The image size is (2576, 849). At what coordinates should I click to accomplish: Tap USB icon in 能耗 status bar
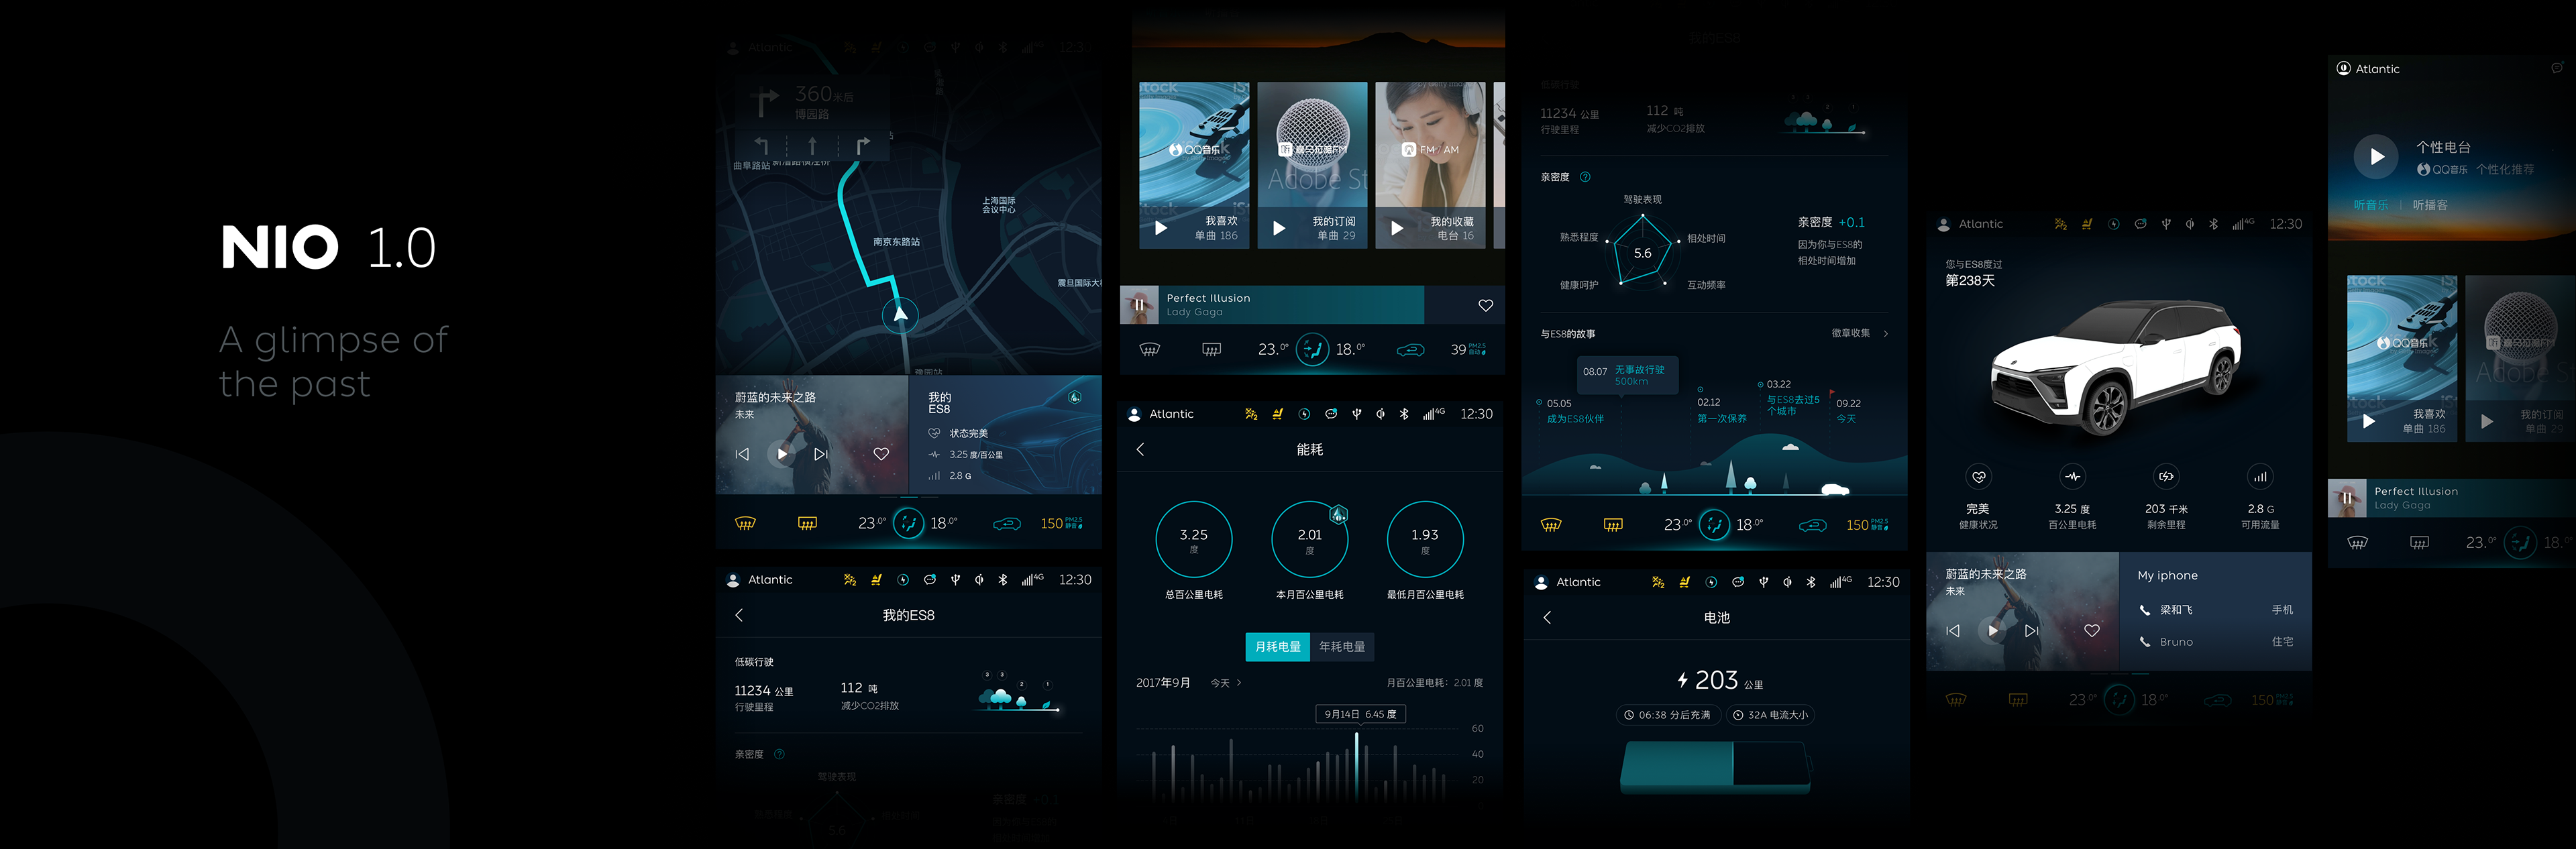[1357, 414]
